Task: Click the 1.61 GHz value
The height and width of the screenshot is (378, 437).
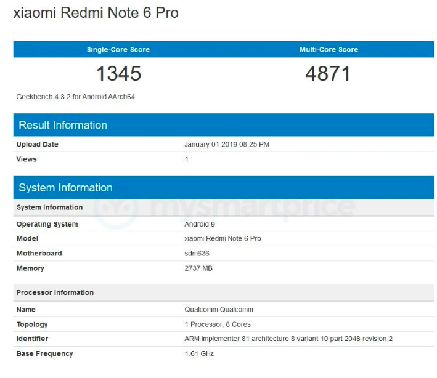Action: point(199,353)
